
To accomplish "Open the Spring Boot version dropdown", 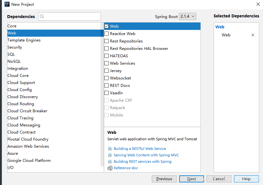I will click(x=188, y=16).
